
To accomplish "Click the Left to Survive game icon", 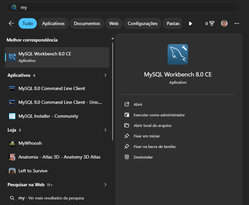I will coord(12,171).
